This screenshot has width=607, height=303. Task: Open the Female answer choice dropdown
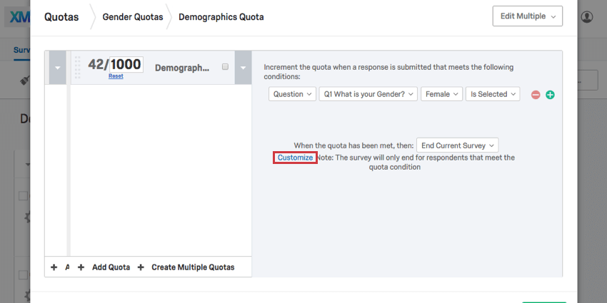point(441,94)
